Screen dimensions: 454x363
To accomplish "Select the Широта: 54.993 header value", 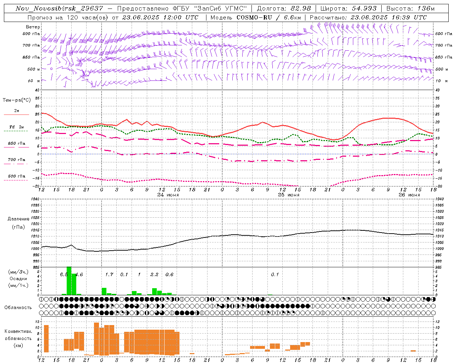I will coord(349,9).
